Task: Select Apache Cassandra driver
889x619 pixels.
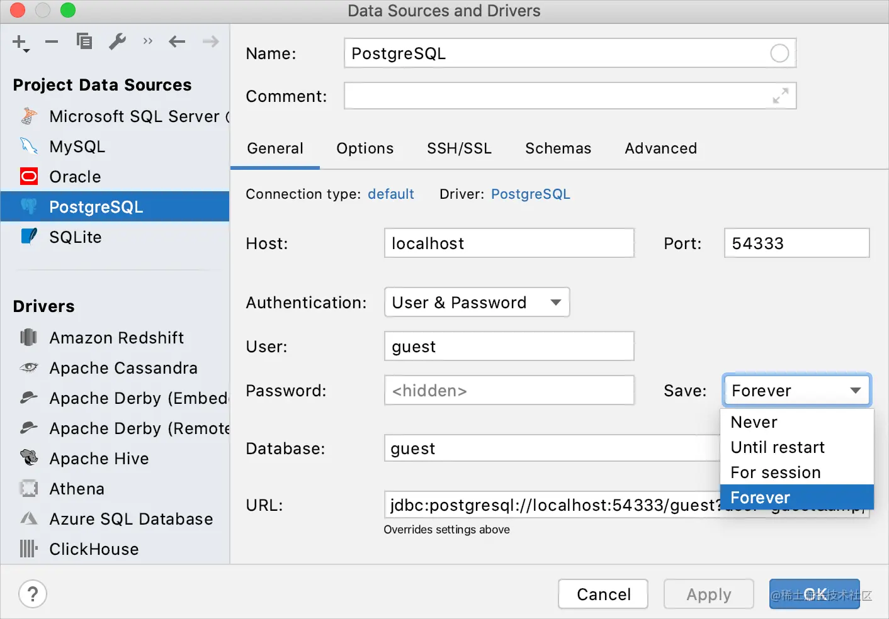Action: (115, 368)
